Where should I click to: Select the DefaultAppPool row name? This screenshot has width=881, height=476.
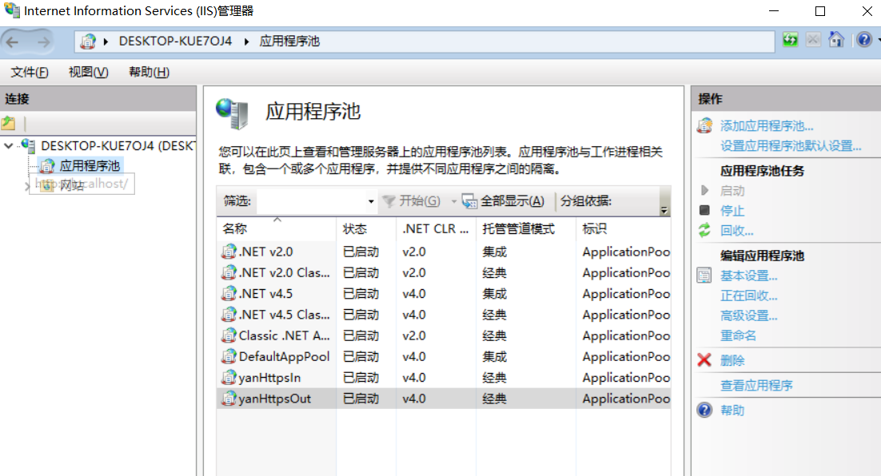click(285, 356)
